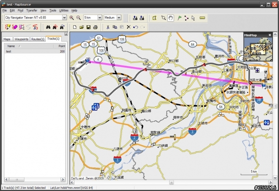The height and width of the screenshot is (191, 279).
Task: Click the map's horizontal scrollbar right arrow
Action: tap(270, 182)
